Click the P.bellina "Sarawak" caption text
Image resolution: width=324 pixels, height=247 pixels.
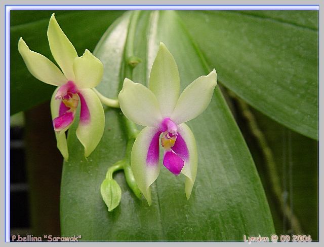[47, 238]
